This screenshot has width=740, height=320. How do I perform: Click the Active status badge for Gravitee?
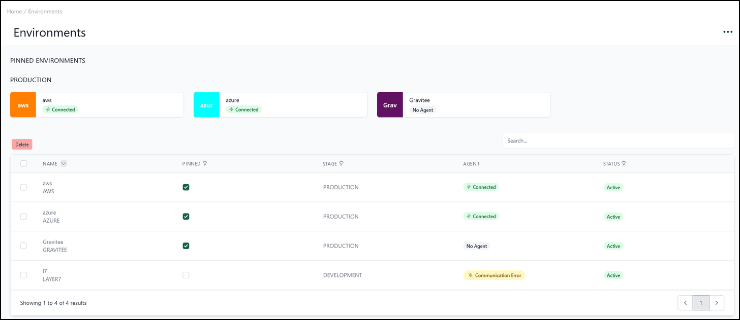tap(613, 245)
